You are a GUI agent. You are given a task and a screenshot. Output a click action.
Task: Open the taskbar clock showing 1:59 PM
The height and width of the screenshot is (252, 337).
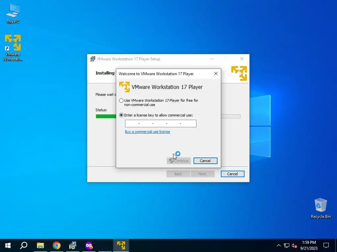click(309, 245)
